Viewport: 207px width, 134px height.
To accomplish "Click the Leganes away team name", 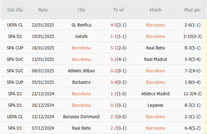I will (155, 105).
